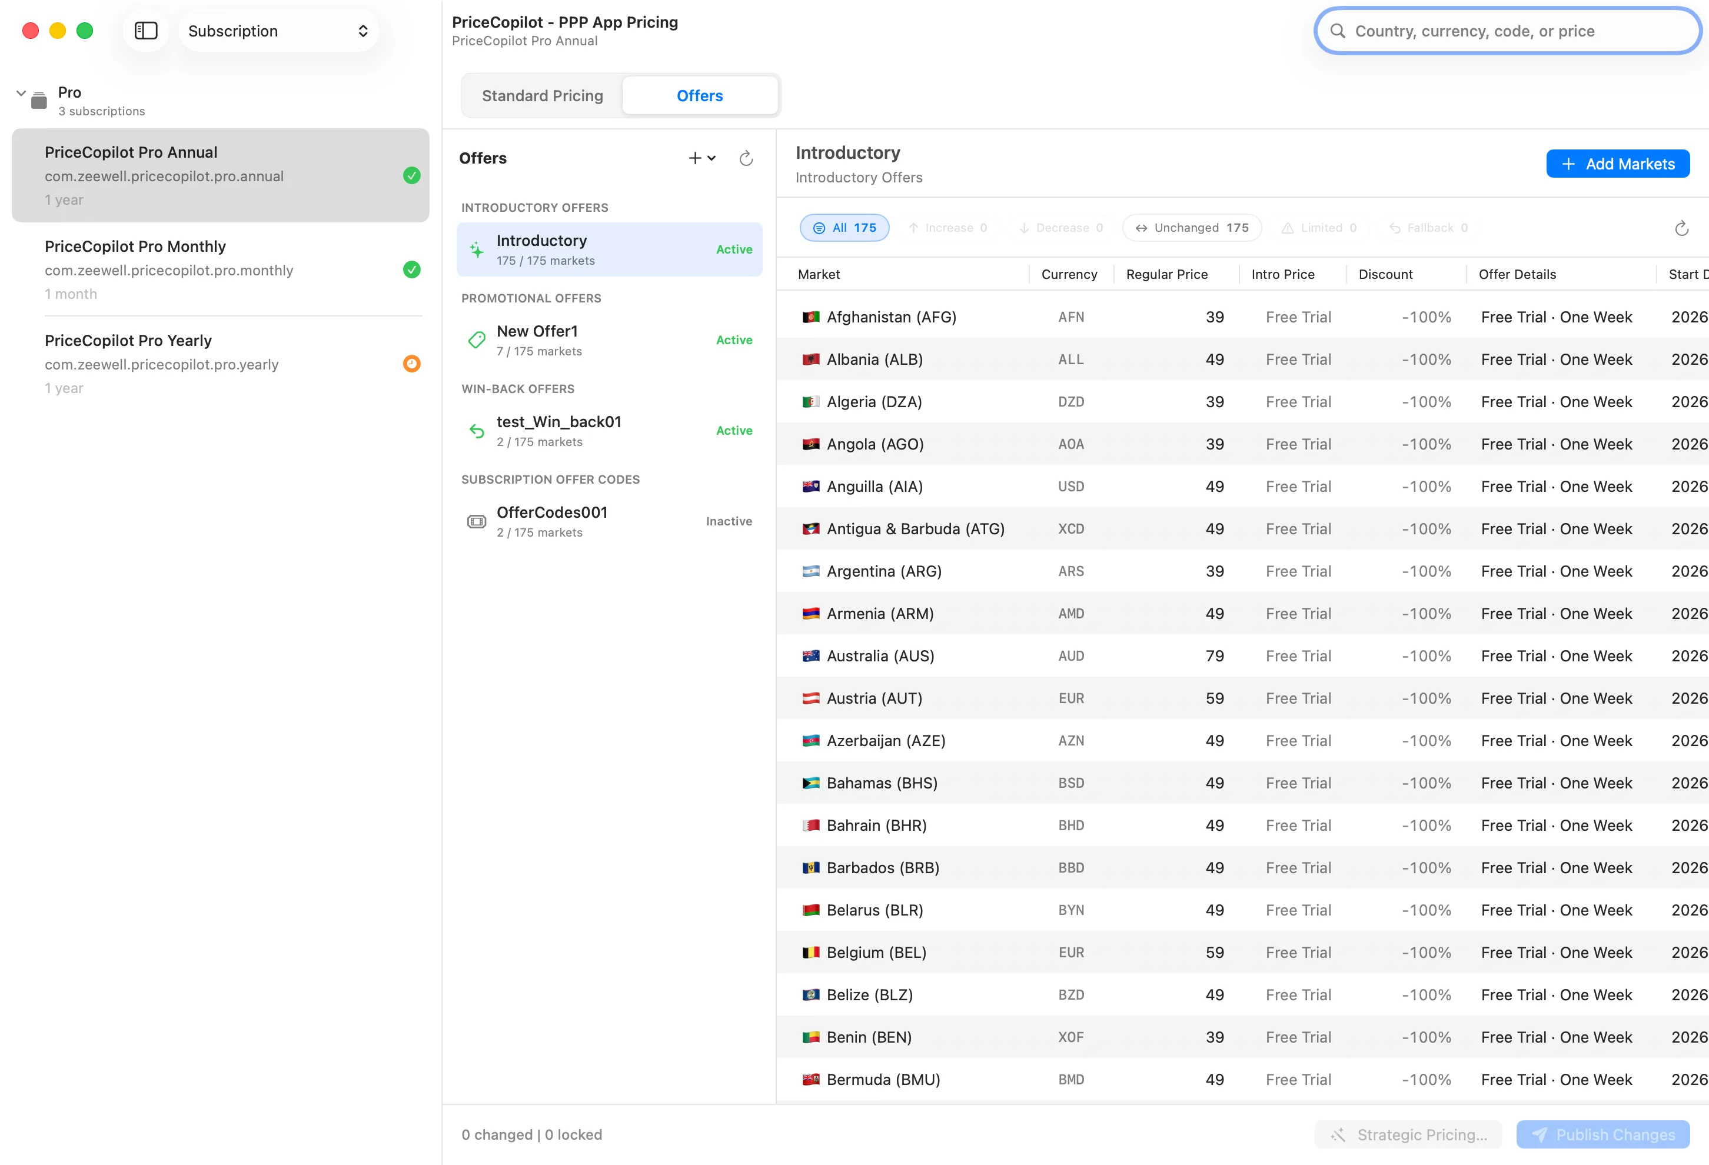Screen dimensions: 1709x1165
Task: Click the Argentina flag icon
Action: coord(810,571)
